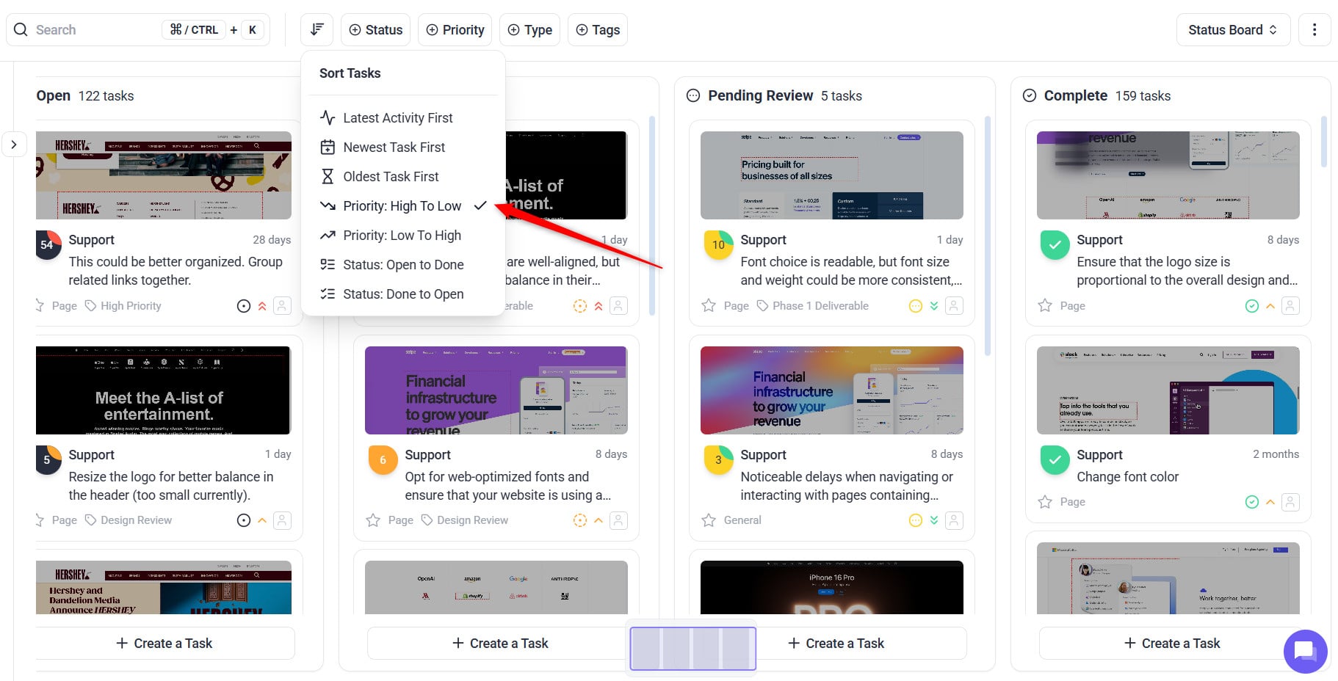Click assignee icon on Change font color task

tap(1290, 502)
